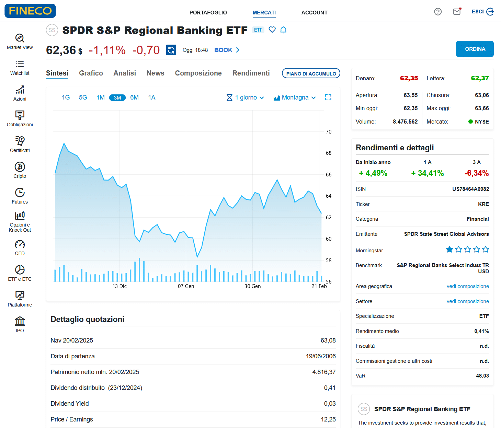Viewport: 501px width, 428px height.
Task: Click the SS avatar beside ETF title
Action: click(x=52, y=30)
